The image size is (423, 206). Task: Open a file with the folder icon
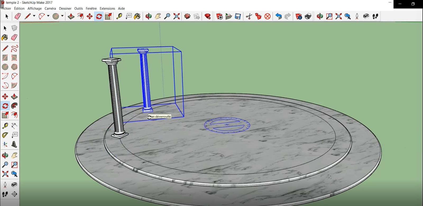229,16
